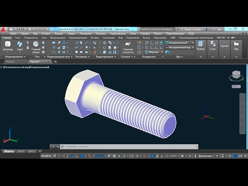Click the Save icon in quick access toolbar
This screenshot has width=248, height=186.
20,29
